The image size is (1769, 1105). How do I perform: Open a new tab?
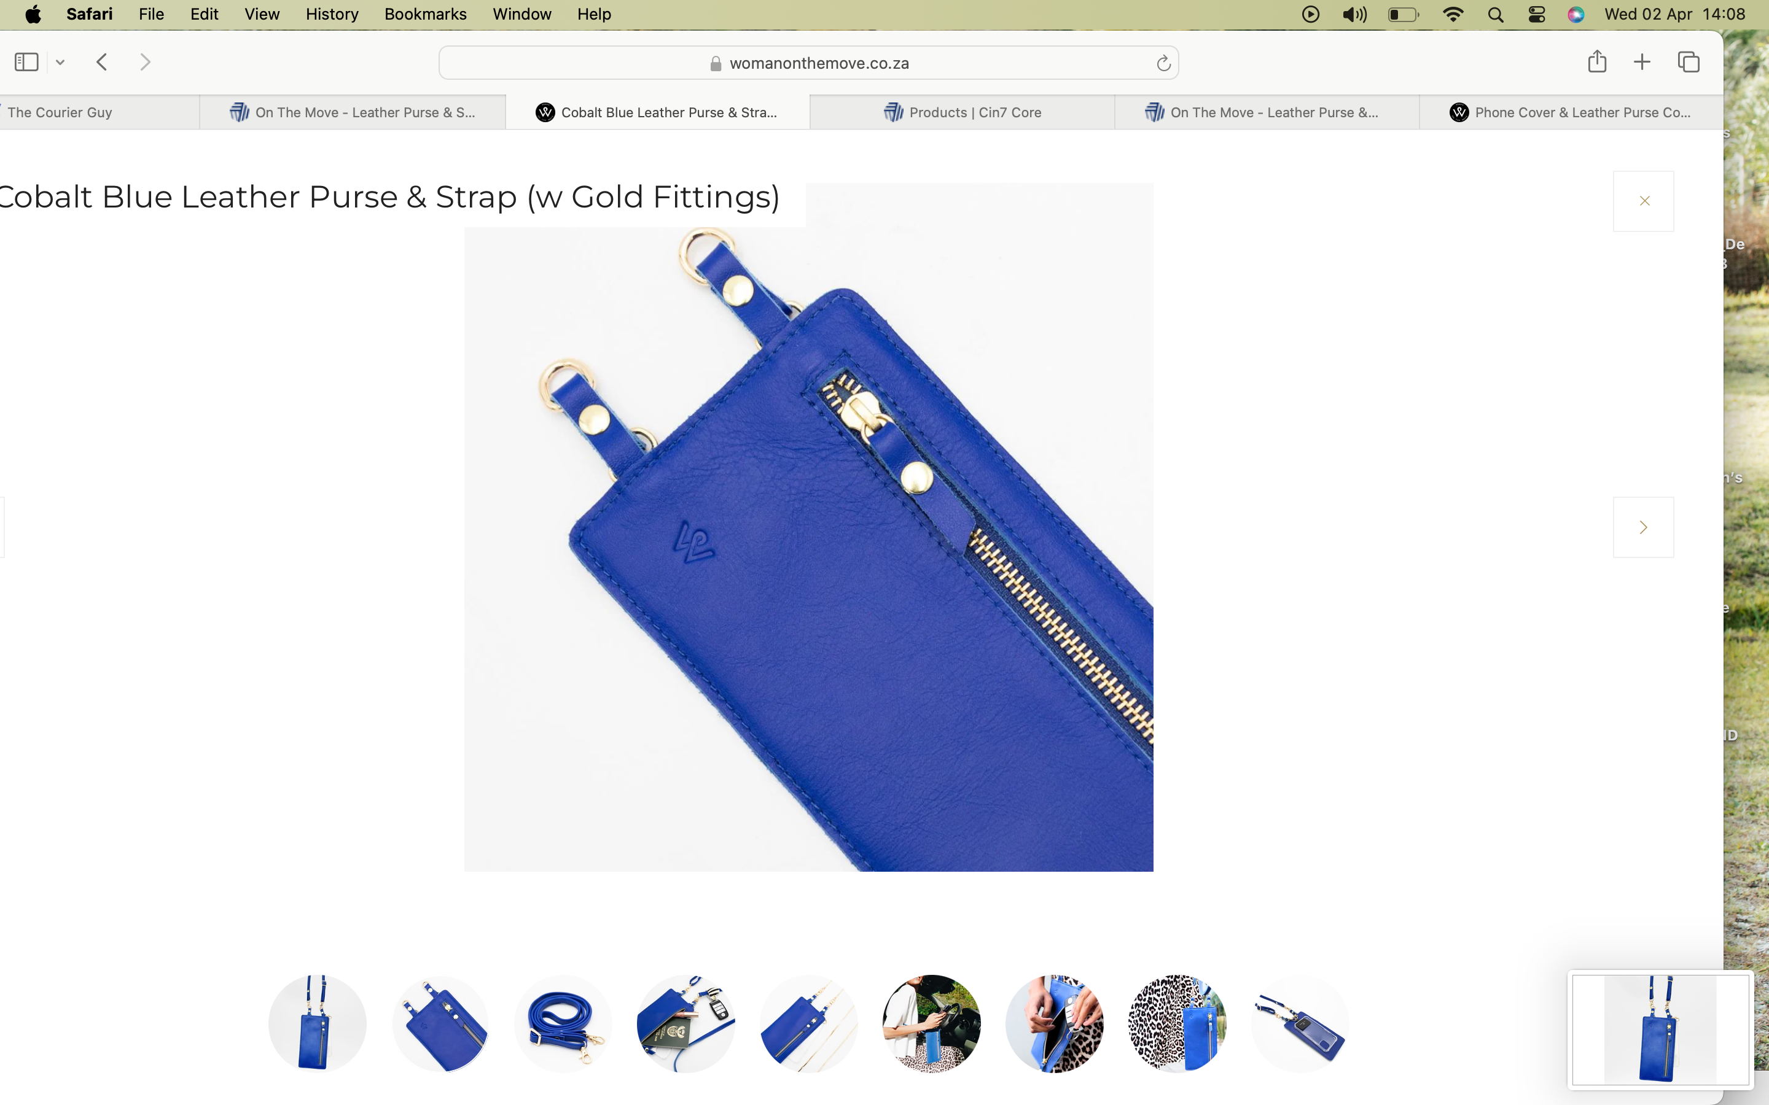1642,62
